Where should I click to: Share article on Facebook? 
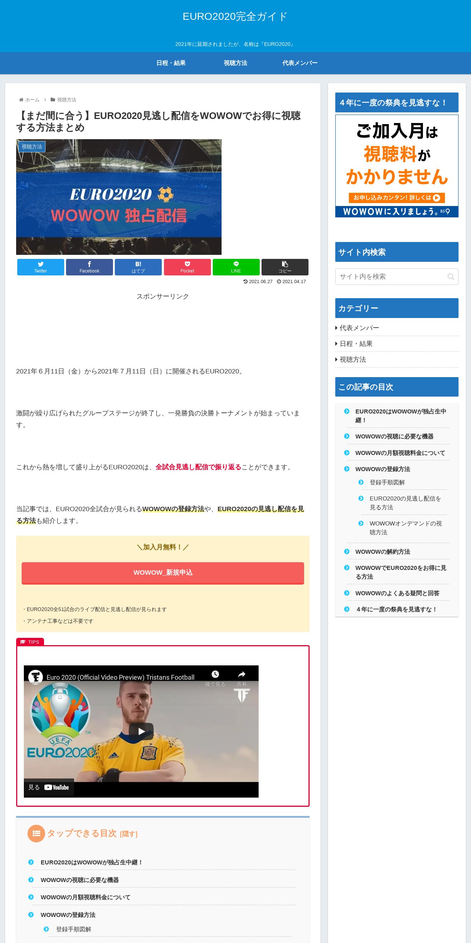[90, 267]
